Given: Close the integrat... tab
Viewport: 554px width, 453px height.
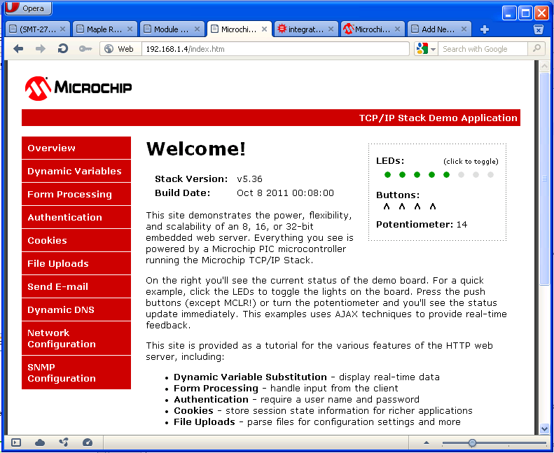Looking at the screenshot, I should [x=331, y=29].
